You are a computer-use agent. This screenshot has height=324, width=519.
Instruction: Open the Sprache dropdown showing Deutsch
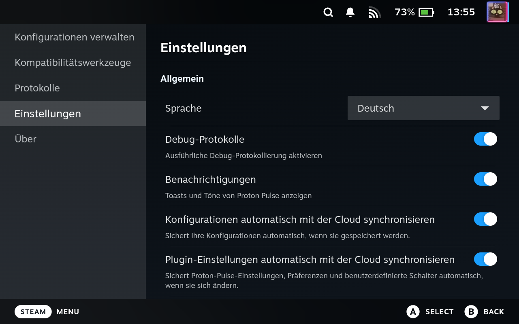tap(423, 108)
